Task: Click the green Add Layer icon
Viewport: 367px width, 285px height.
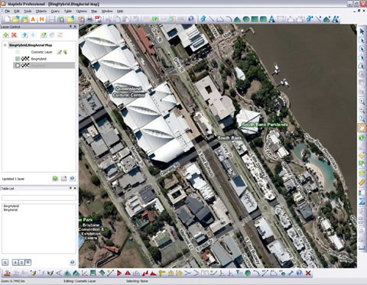Action: pos(5,35)
